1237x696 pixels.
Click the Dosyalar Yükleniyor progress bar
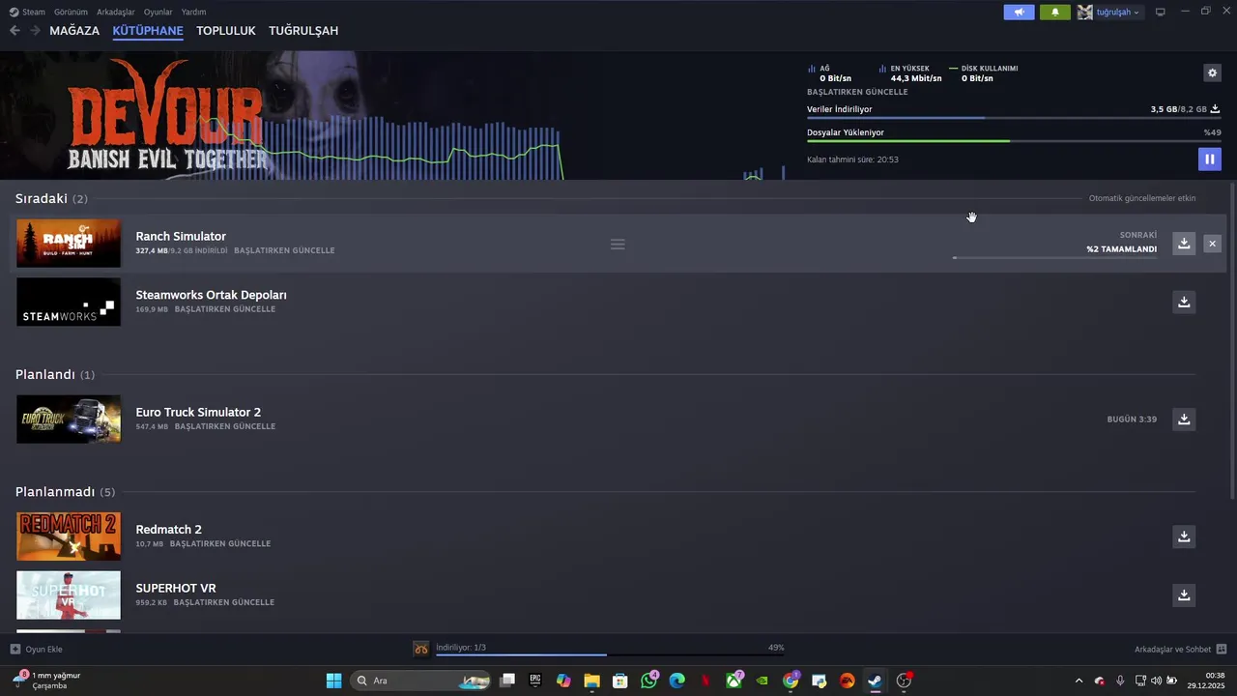(1014, 141)
